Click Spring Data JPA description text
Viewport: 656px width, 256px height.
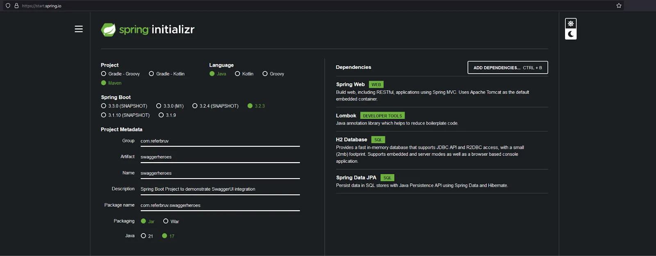pos(422,185)
